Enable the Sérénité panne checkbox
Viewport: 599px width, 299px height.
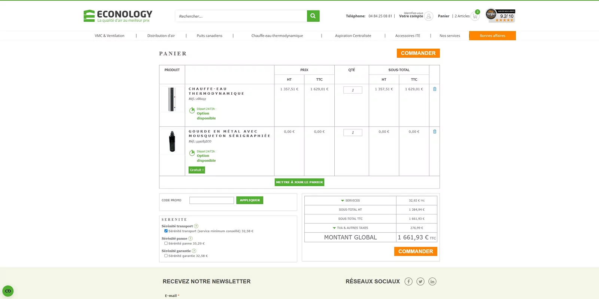click(166, 243)
